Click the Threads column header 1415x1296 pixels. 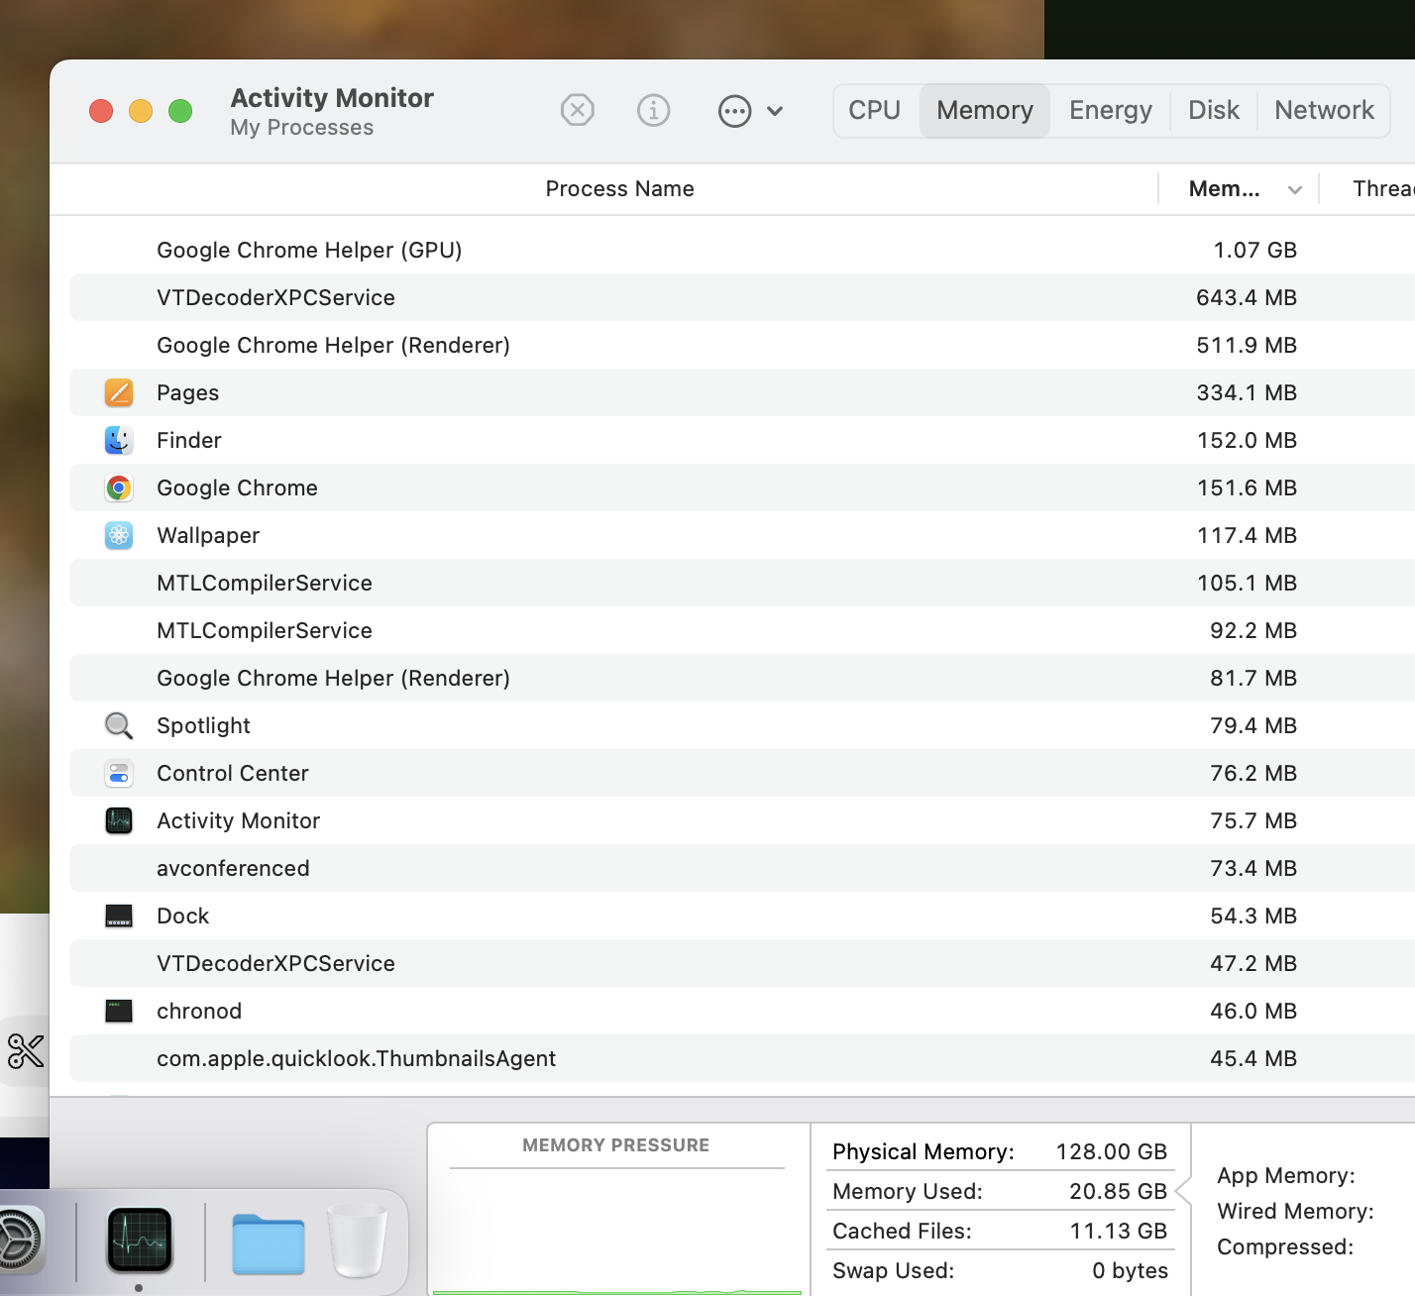tap(1382, 189)
